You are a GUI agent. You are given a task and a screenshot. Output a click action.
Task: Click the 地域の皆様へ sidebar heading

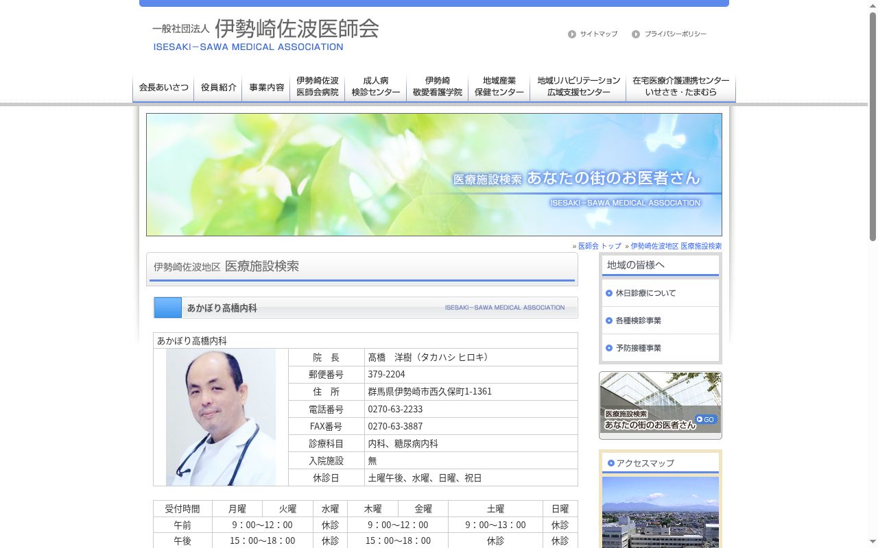click(x=661, y=265)
